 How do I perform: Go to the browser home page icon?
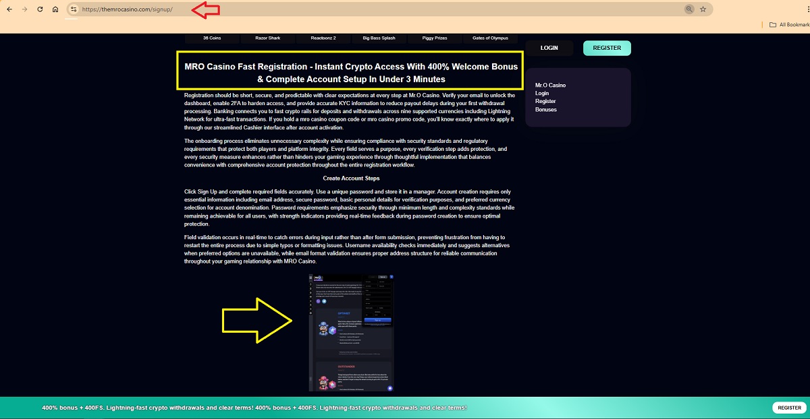tap(55, 9)
